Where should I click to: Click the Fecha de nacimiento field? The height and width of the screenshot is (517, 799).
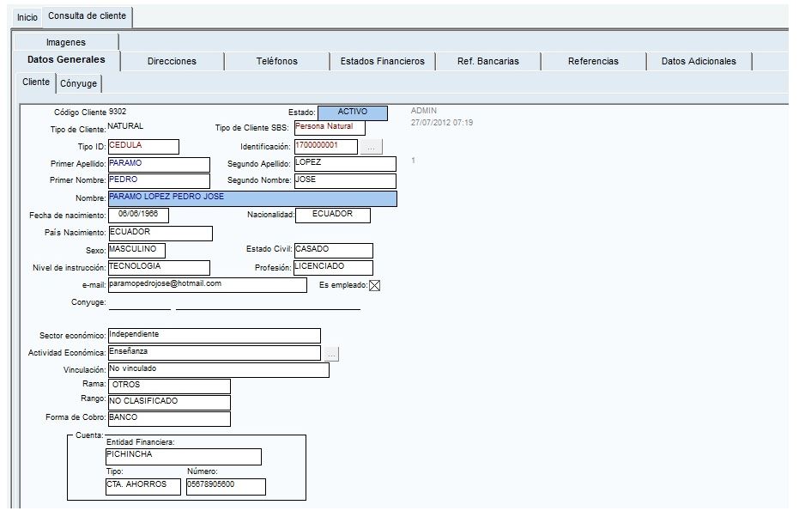click(139, 216)
